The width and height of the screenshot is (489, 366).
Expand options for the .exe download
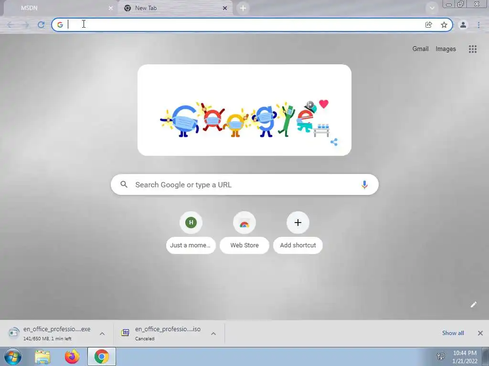point(102,334)
